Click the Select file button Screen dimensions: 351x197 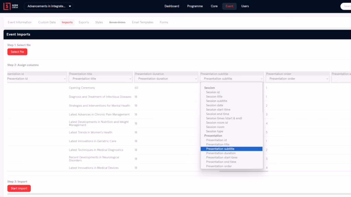(17, 52)
